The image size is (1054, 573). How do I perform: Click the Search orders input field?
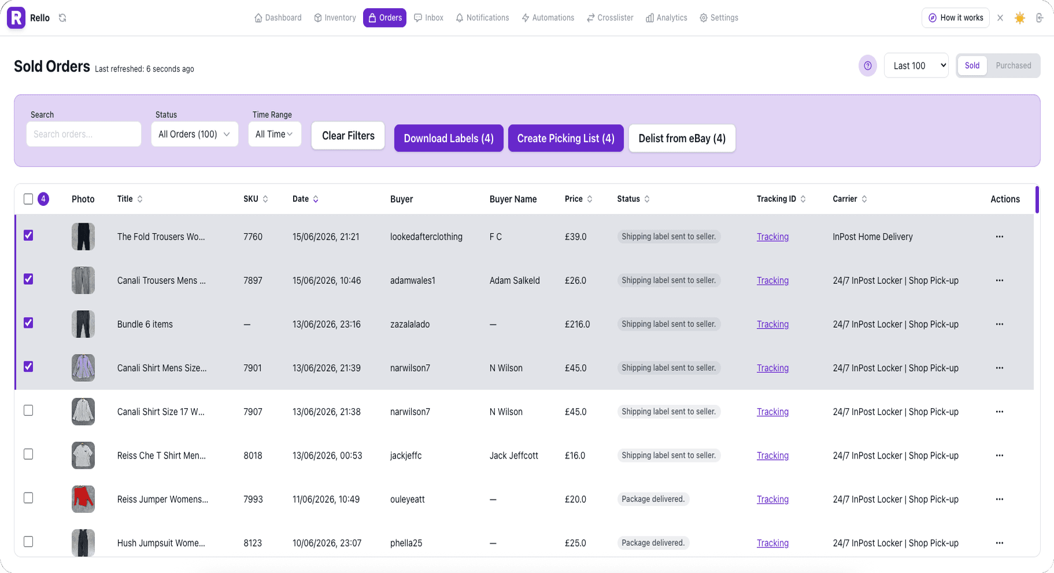tap(84, 134)
